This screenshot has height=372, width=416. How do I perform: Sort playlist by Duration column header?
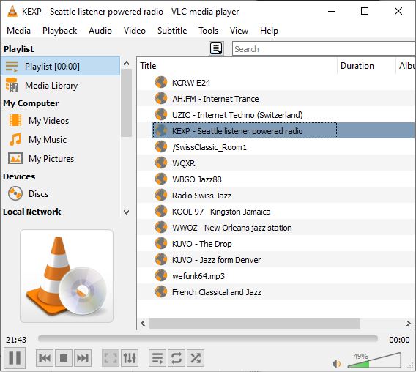[366, 66]
